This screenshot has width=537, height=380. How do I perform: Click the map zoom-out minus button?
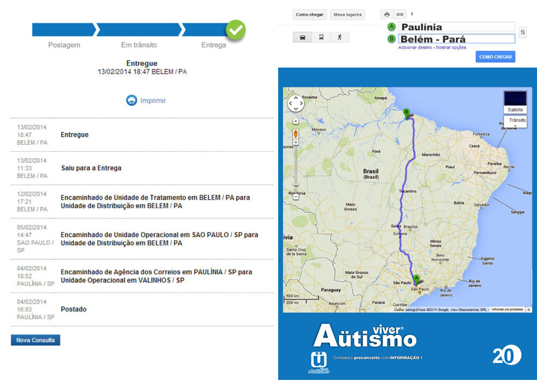click(296, 197)
